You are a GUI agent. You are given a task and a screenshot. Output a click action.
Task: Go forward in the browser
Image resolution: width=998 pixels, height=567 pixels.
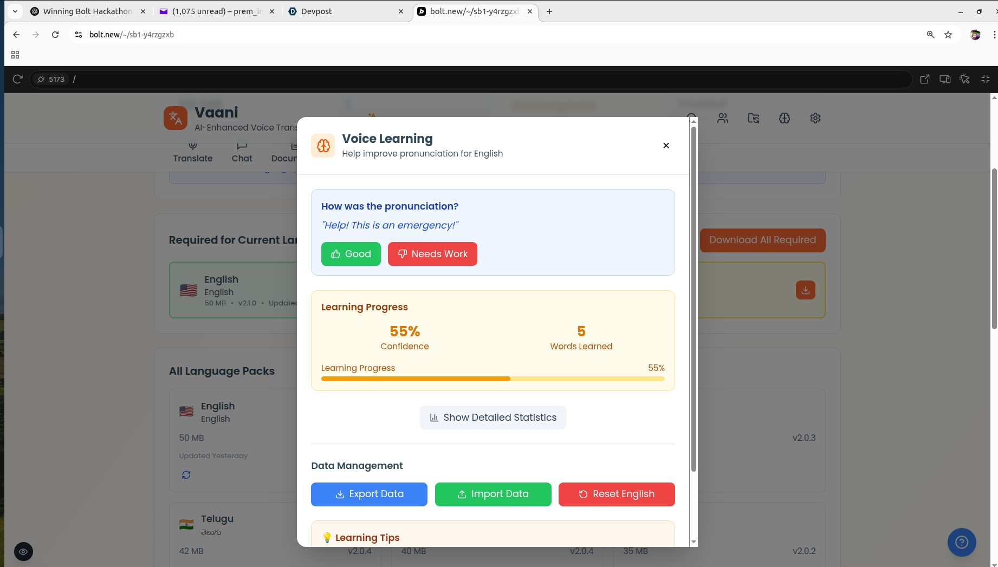click(36, 35)
